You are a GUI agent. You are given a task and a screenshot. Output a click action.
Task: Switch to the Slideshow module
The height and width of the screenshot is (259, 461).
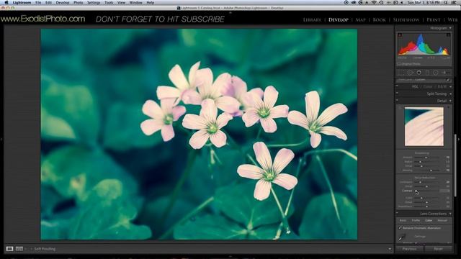406,19
